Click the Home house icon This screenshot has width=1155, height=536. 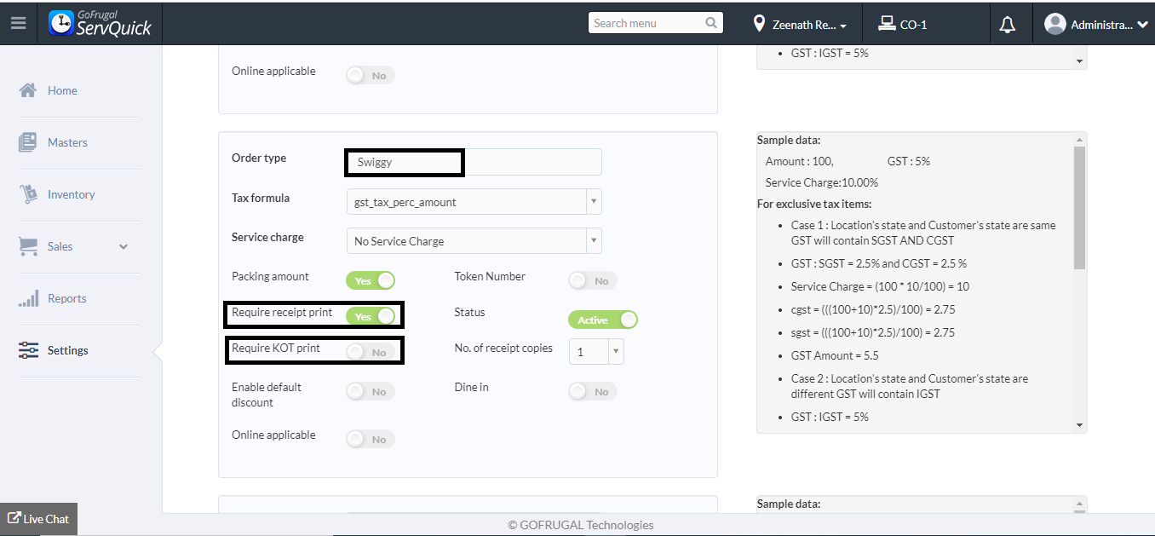[x=28, y=90]
